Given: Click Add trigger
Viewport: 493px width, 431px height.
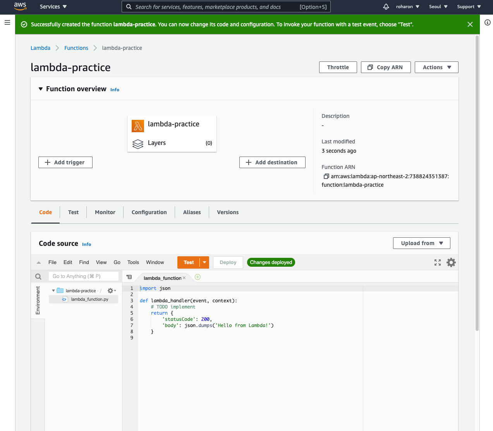Looking at the screenshot, I should 65,162.
